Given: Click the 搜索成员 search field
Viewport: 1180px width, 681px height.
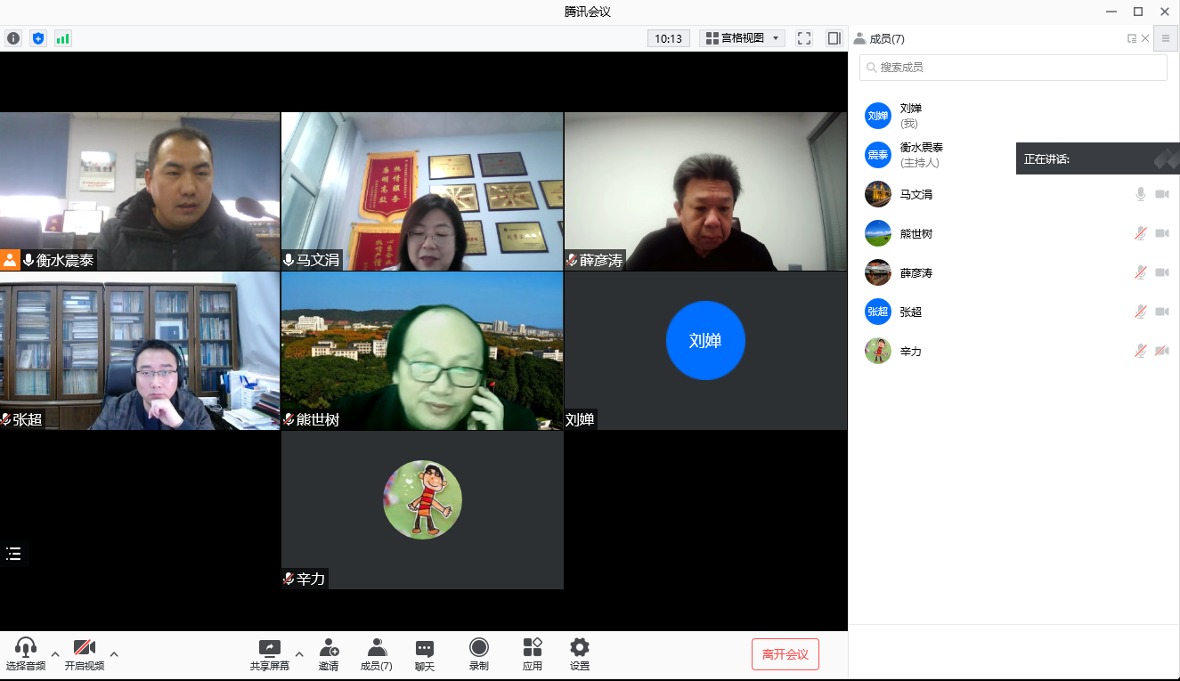Looking at the screenshot, I should [x=1013, y=68].
